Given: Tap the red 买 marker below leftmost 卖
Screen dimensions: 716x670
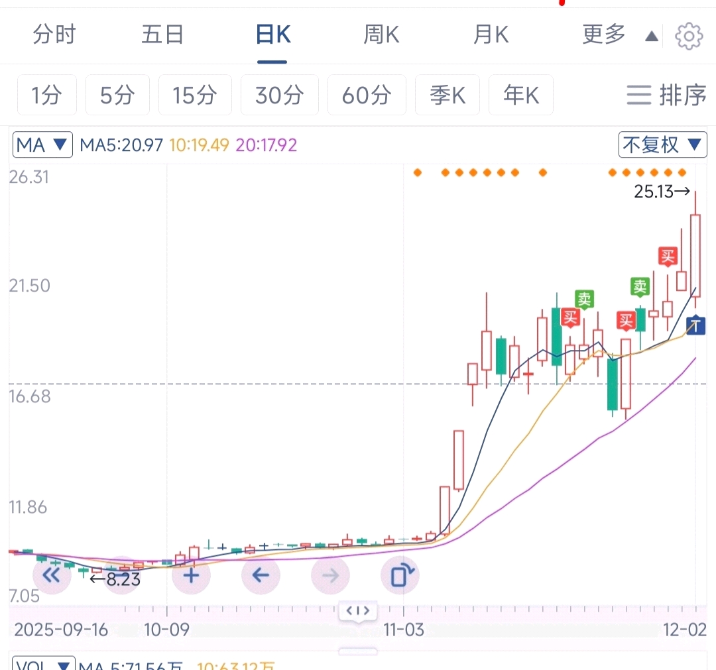Looking at the screenshot, I should point(570,317).
